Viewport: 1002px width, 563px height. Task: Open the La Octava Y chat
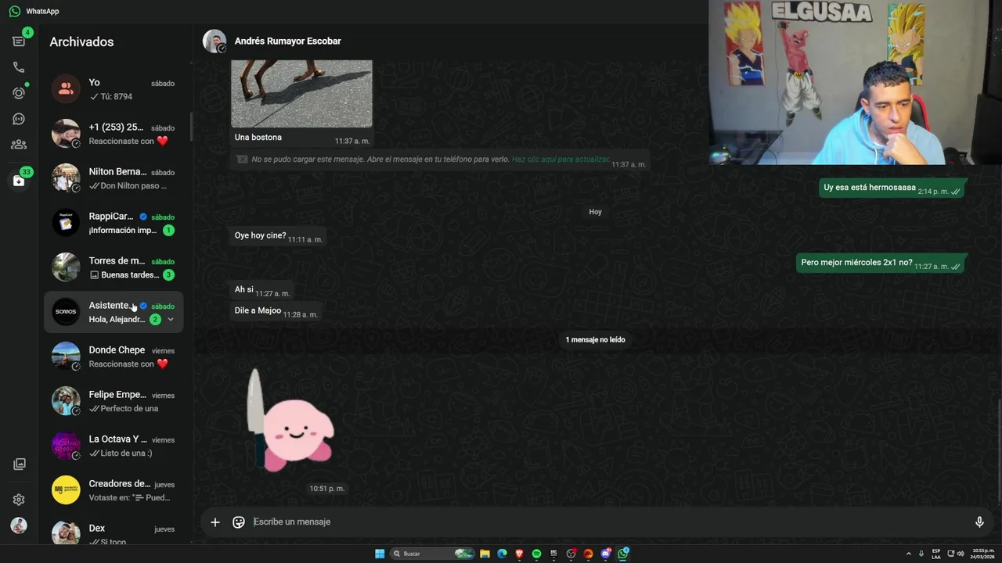[114, 446]
